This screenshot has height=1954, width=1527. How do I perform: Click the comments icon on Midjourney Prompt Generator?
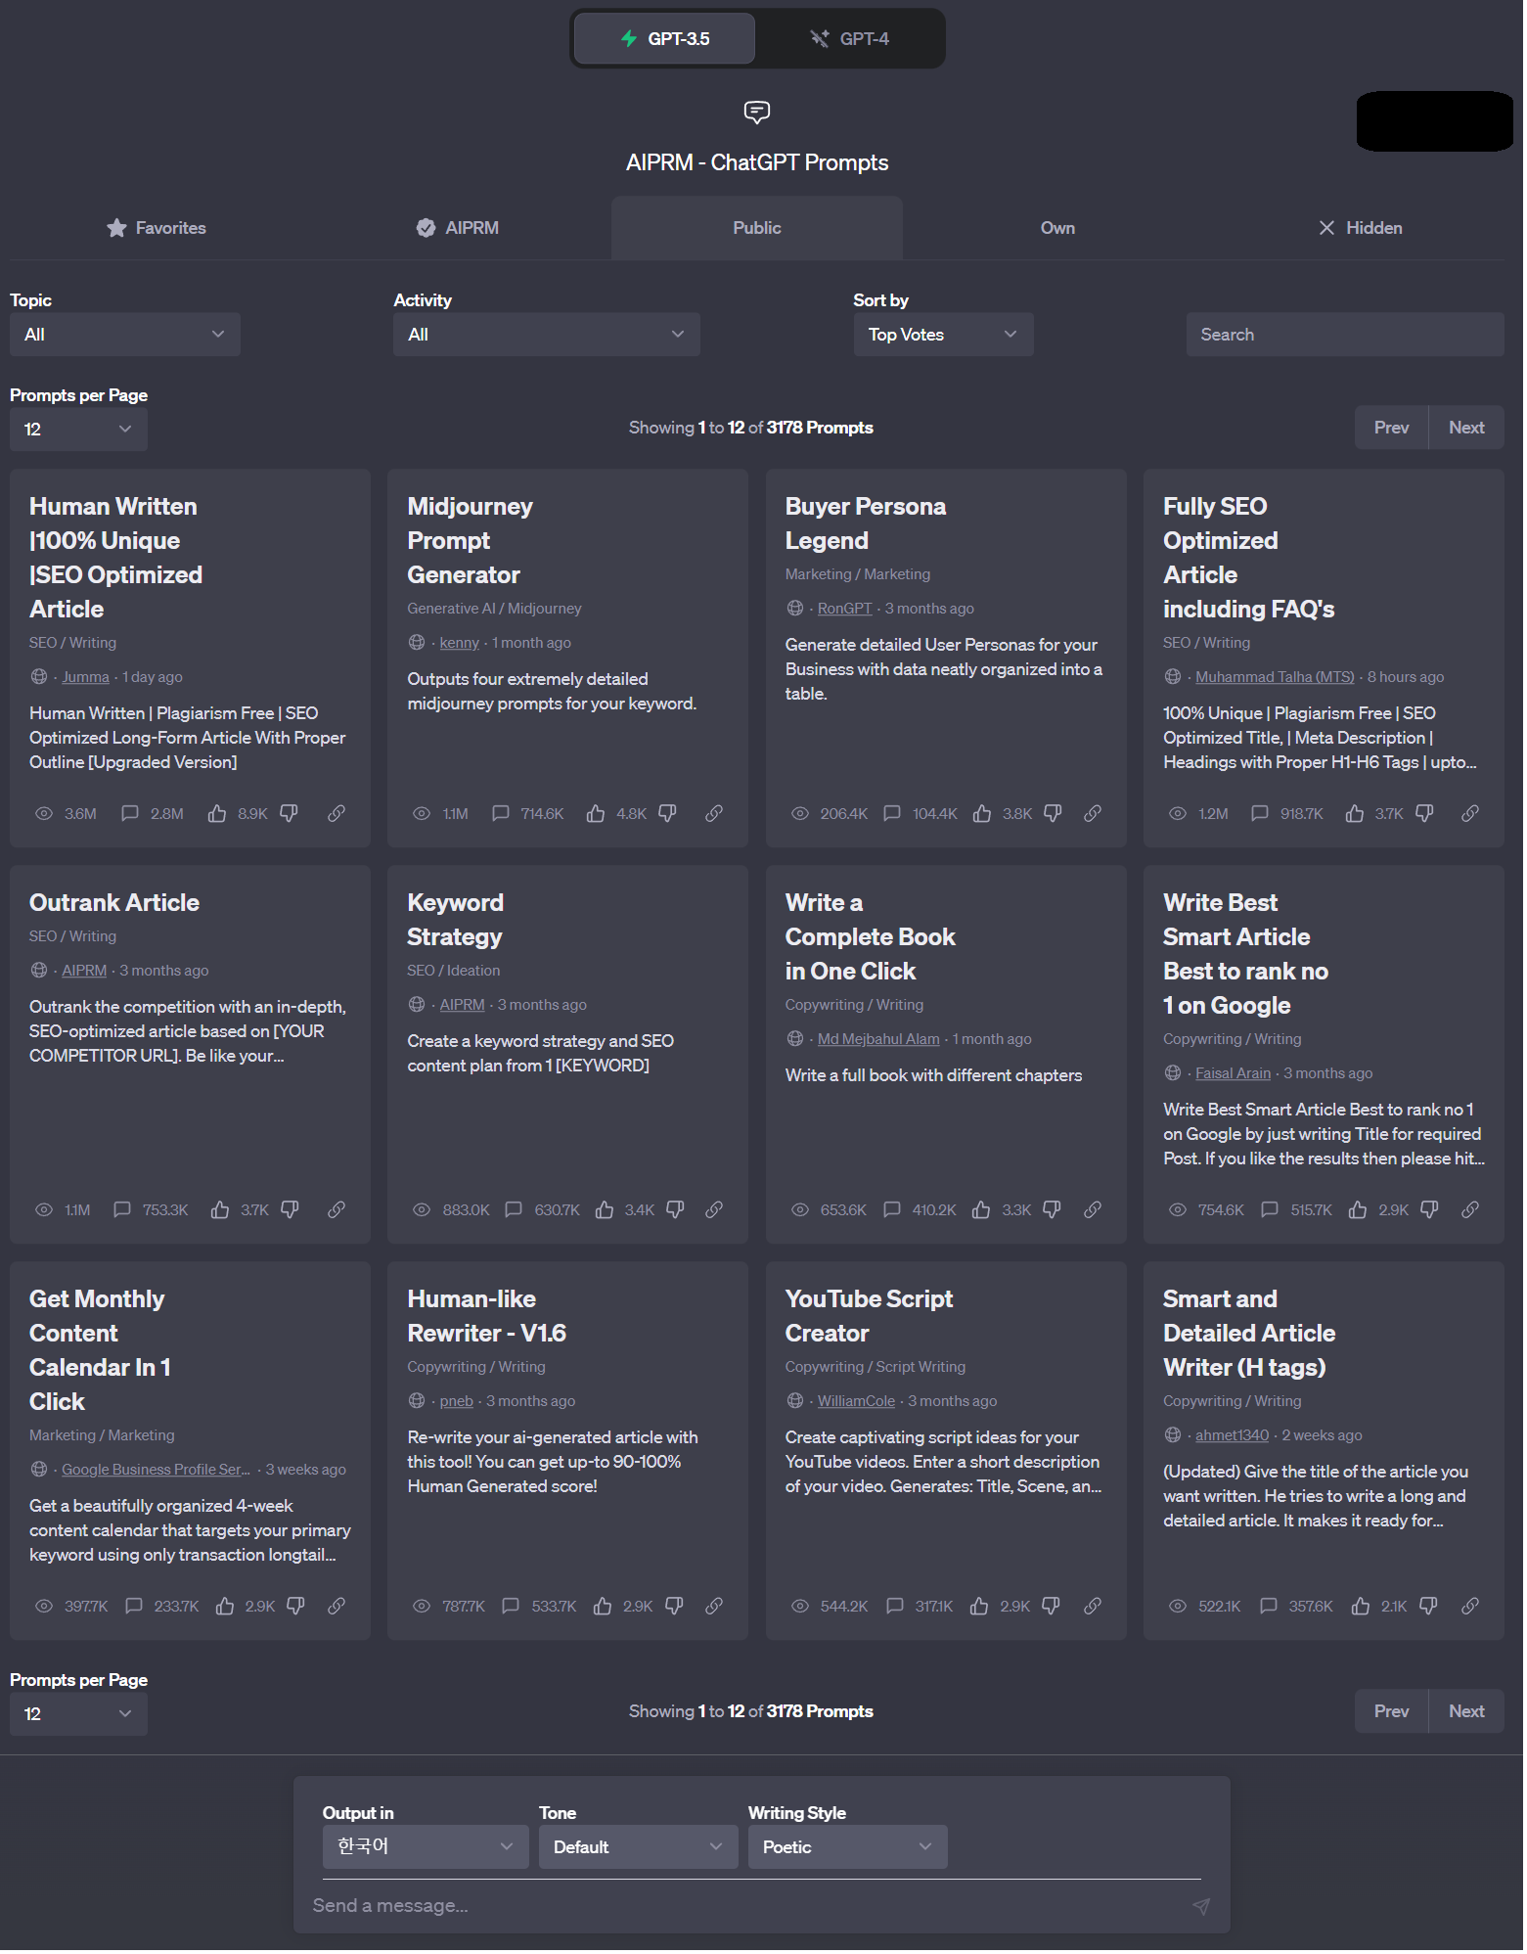pyautogui.click(x=501, y=815)
